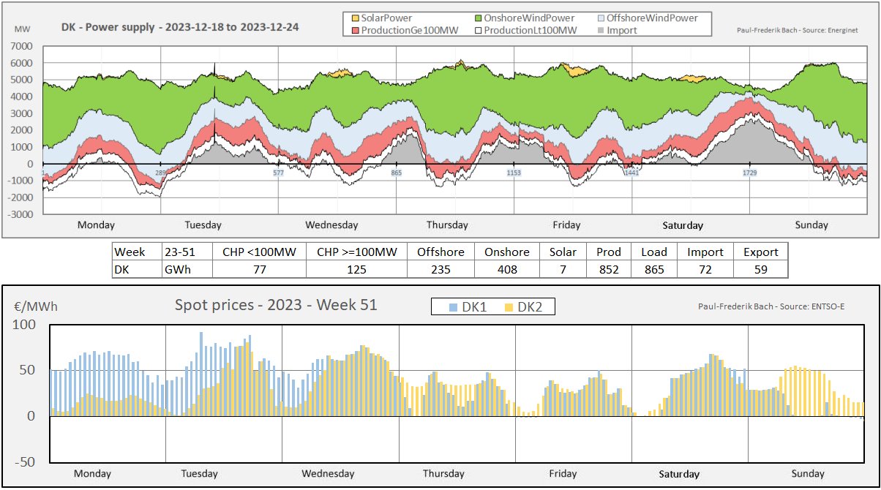Click the Spot prices Week 51 title
Image resolution: width=881 pixels, height=490 pixels.
point(276,305)
